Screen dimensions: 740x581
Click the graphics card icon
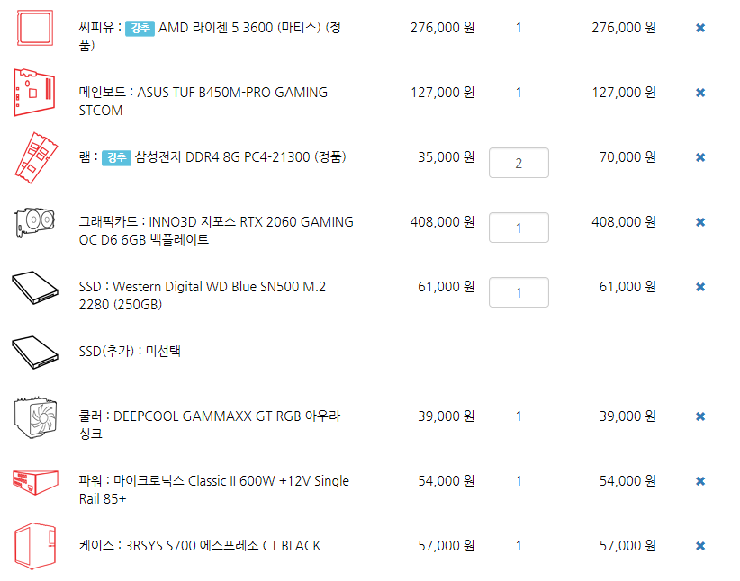click(34, 222)
